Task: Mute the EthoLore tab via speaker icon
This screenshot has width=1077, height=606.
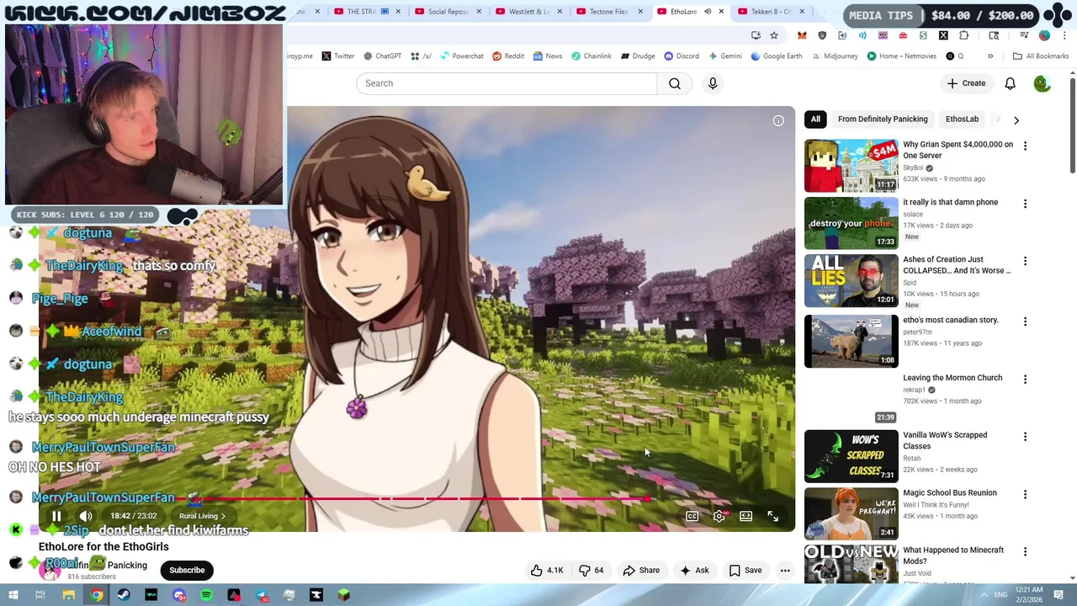Action: (x=708, y=12)
